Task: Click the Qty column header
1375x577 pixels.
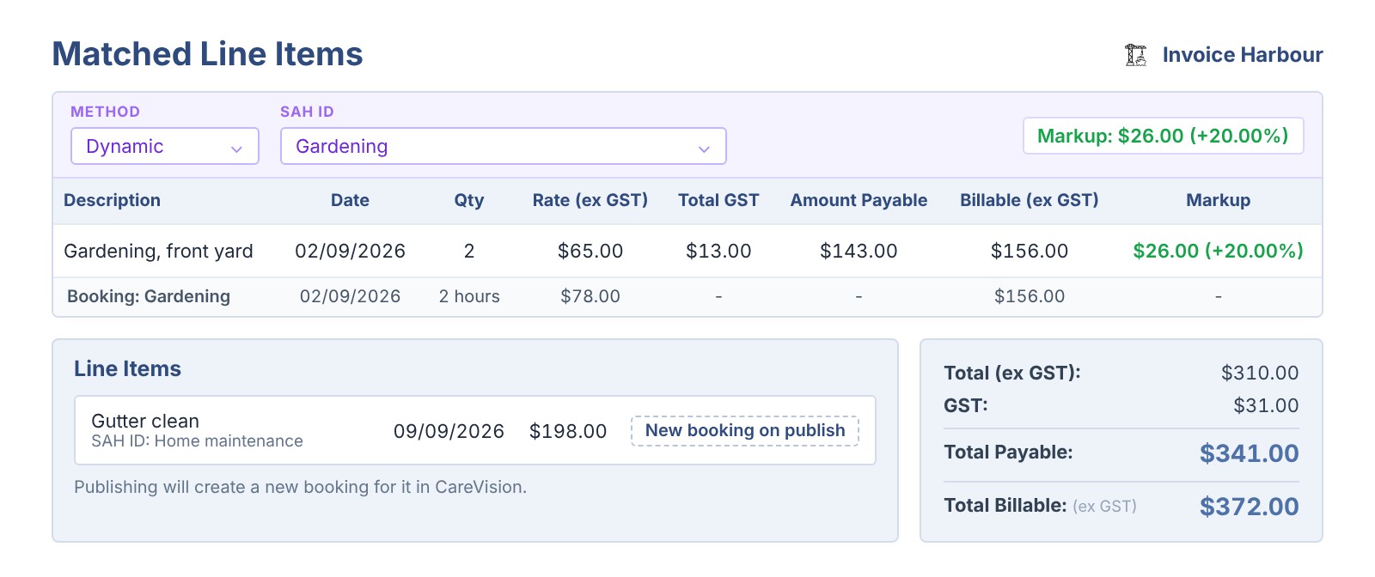Action: (x=469, y=200)
